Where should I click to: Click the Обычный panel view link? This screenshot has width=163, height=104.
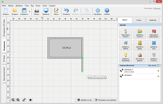coord(157,8)
